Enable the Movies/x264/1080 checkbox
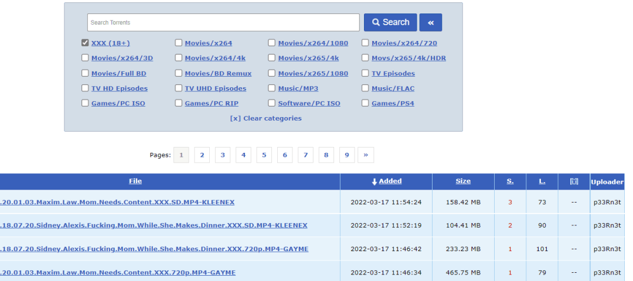The width and height of the screenshot is (633, 281). (272, 43)
